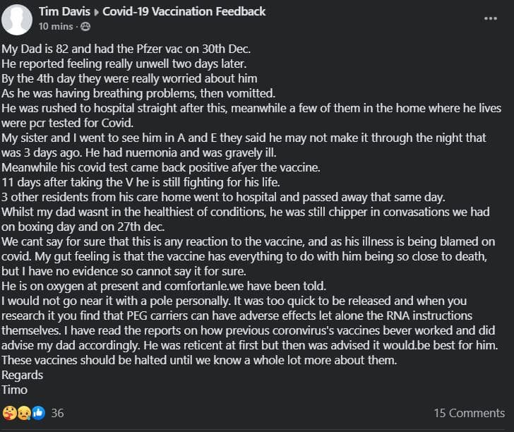Click the 'Regards' line in the post
Viewport: 514px width, 432px height.
(x=23, y=375)
